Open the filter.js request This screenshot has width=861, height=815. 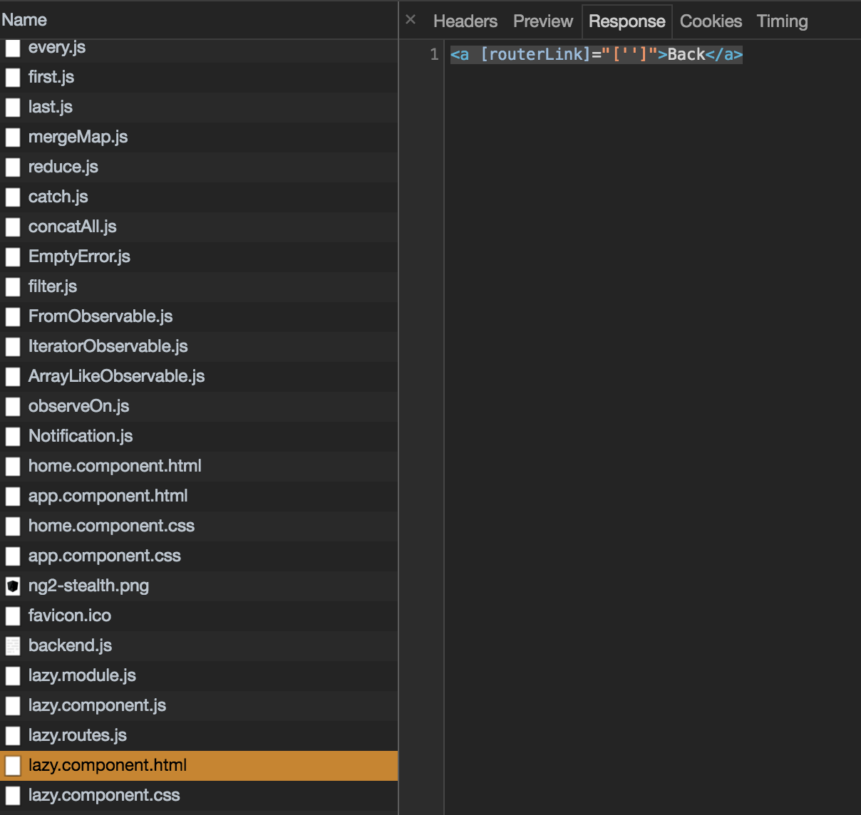pyautogui.click(x=199, y=286)
